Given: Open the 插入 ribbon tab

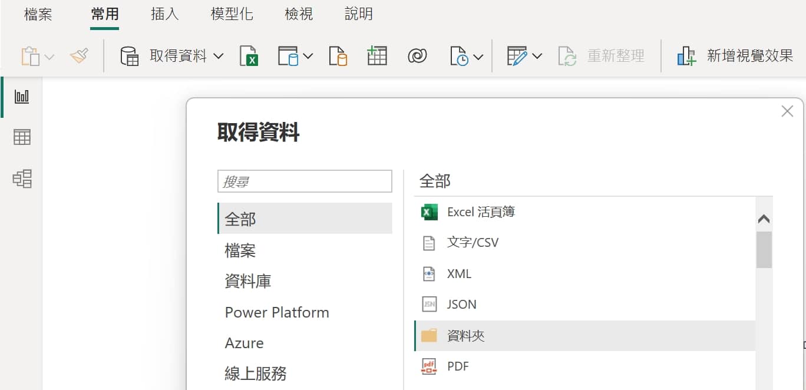Looking at the screenshot, I should click(164, 14).
